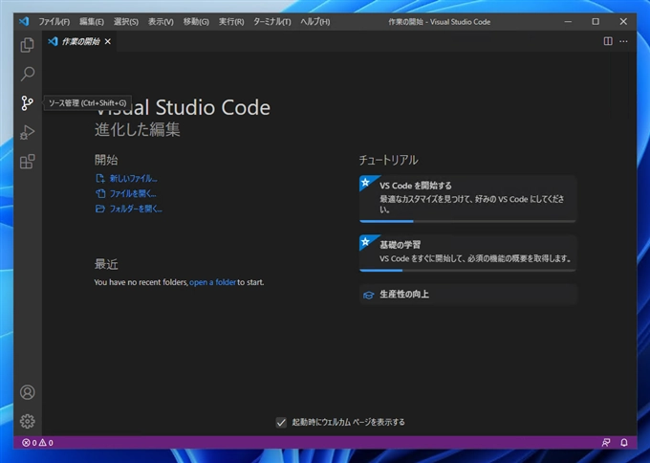Viewport: 650px width, 463px height.
Task: Click the 新しいファイル icon
Action: pyautogui.click(x=100, y=178)
